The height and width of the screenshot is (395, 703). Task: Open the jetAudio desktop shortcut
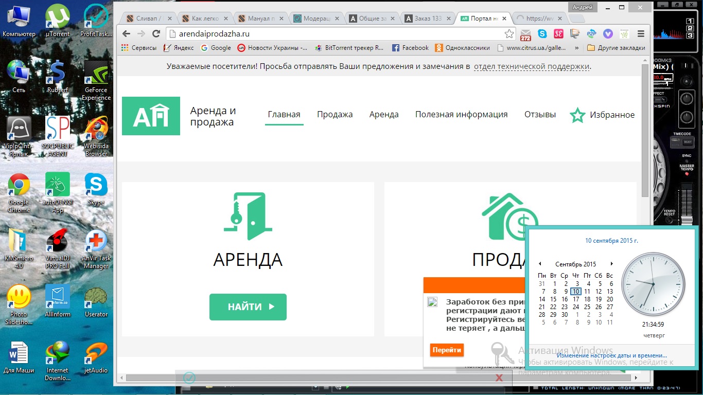pos(96,357)
